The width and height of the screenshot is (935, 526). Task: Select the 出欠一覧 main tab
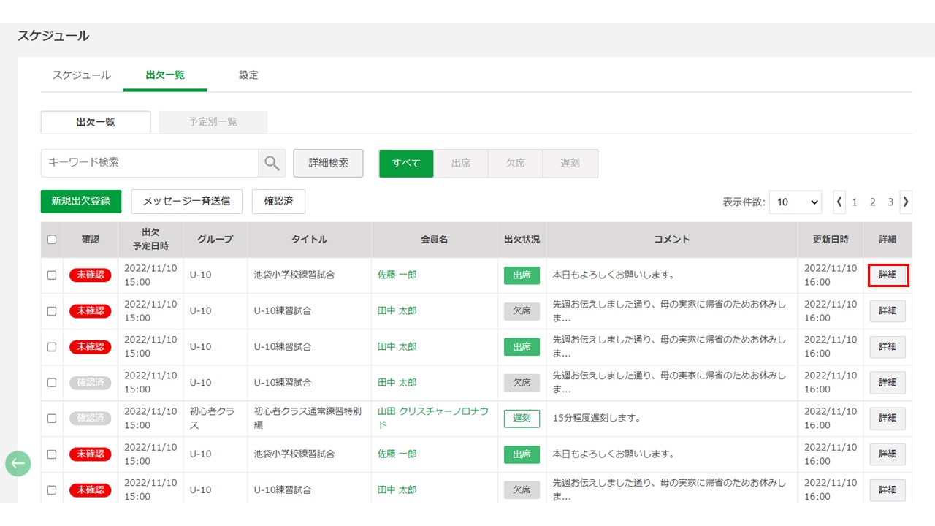(x=165, y=75)
